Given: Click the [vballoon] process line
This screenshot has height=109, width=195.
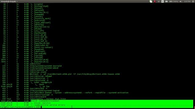Looking at the screenshot, I should tap(24, 51).
